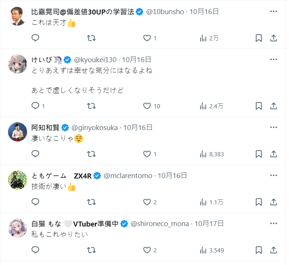Reply to 比嘉晃司's tweet

click(35, 38)
